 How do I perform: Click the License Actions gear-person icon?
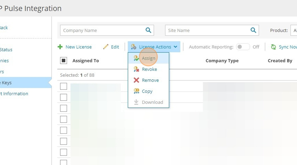[134, 47]
